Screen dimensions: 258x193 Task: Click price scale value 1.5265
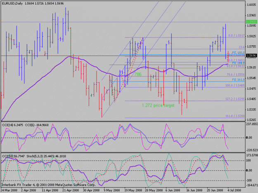click(251, 120)
